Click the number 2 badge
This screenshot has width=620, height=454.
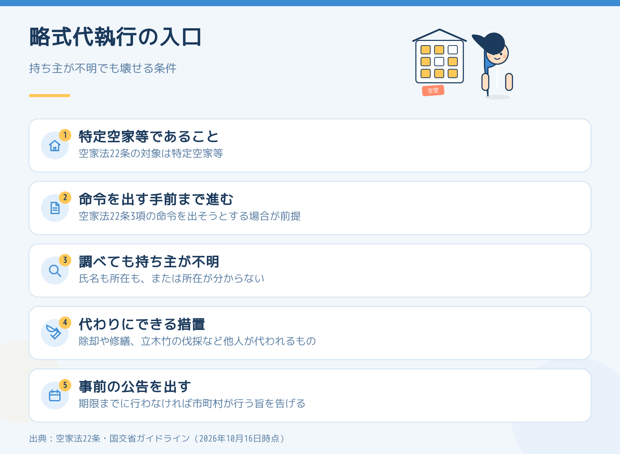65,198
